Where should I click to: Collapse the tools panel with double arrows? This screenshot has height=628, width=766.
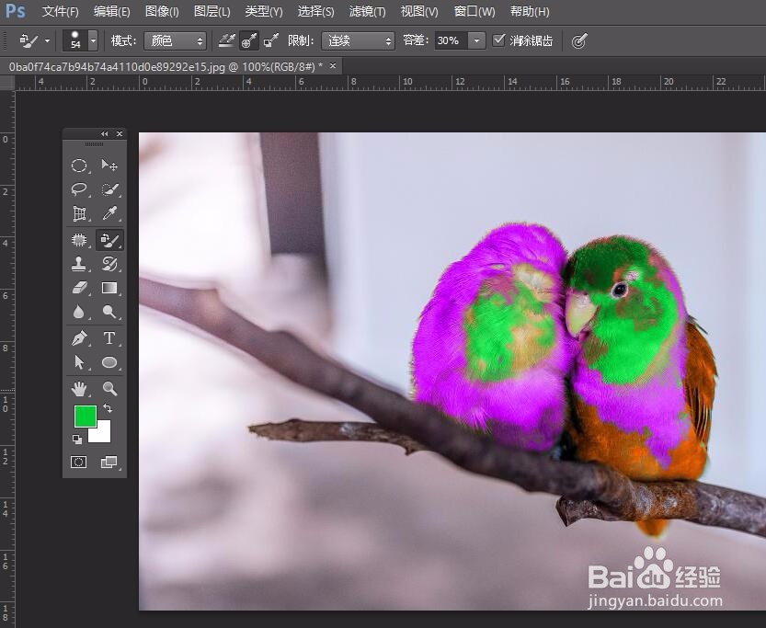pyautogui.click(x=104, y=134)
